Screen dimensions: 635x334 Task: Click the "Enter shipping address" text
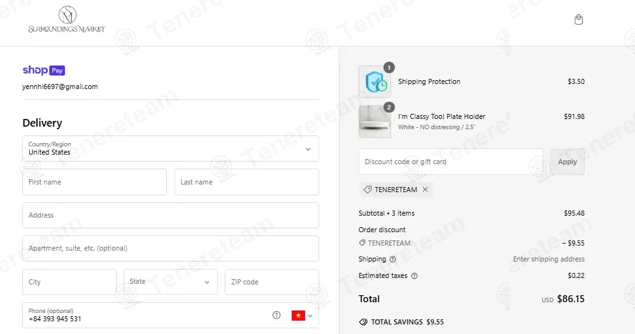click(x=549, y=259)
